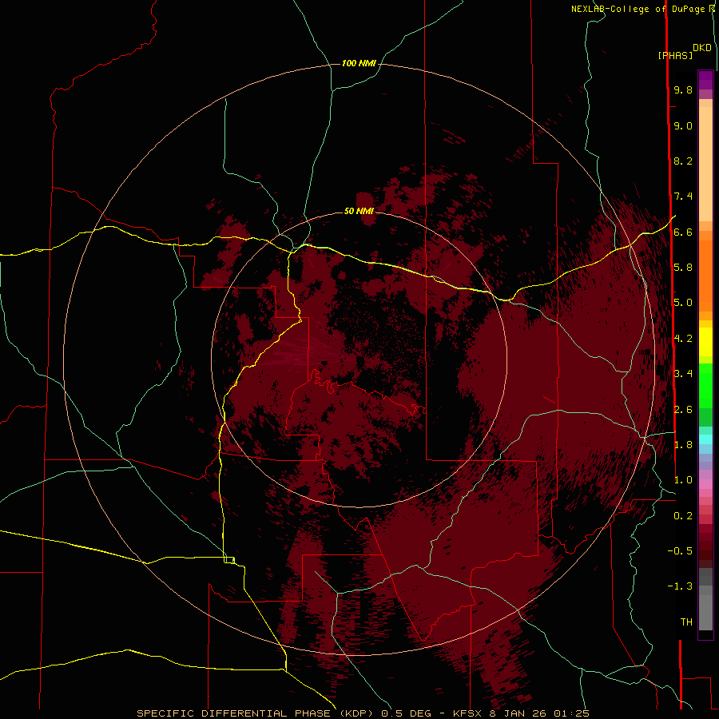This screenshot has height=719, width=719.
Task: Click the pink segment of the color bar
Action: (x=705, y=484)
